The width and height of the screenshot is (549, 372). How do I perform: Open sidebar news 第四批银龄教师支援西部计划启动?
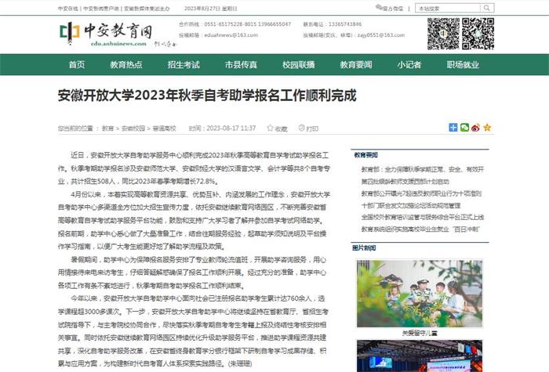(405, 182)
